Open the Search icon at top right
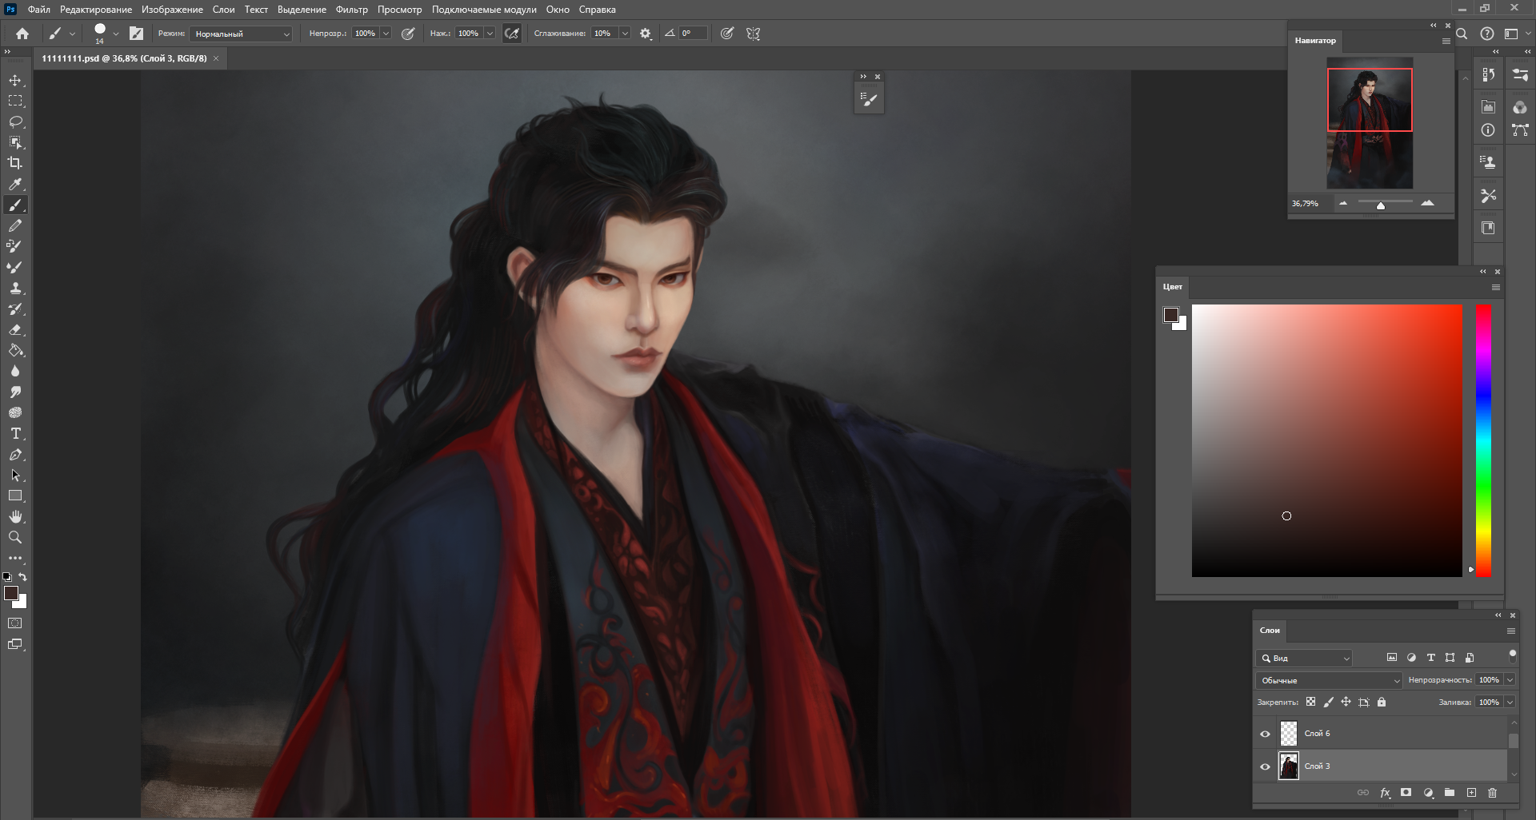Viewport: 1536px width, 820px height. tap(1462, 34)
